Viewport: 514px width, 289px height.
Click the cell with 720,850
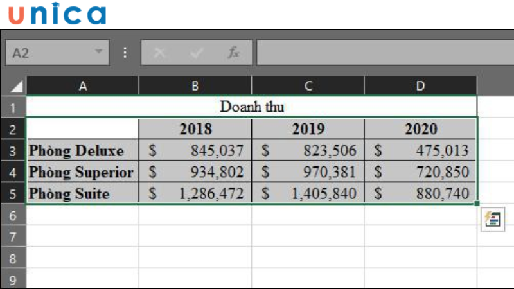pos(421,172)
